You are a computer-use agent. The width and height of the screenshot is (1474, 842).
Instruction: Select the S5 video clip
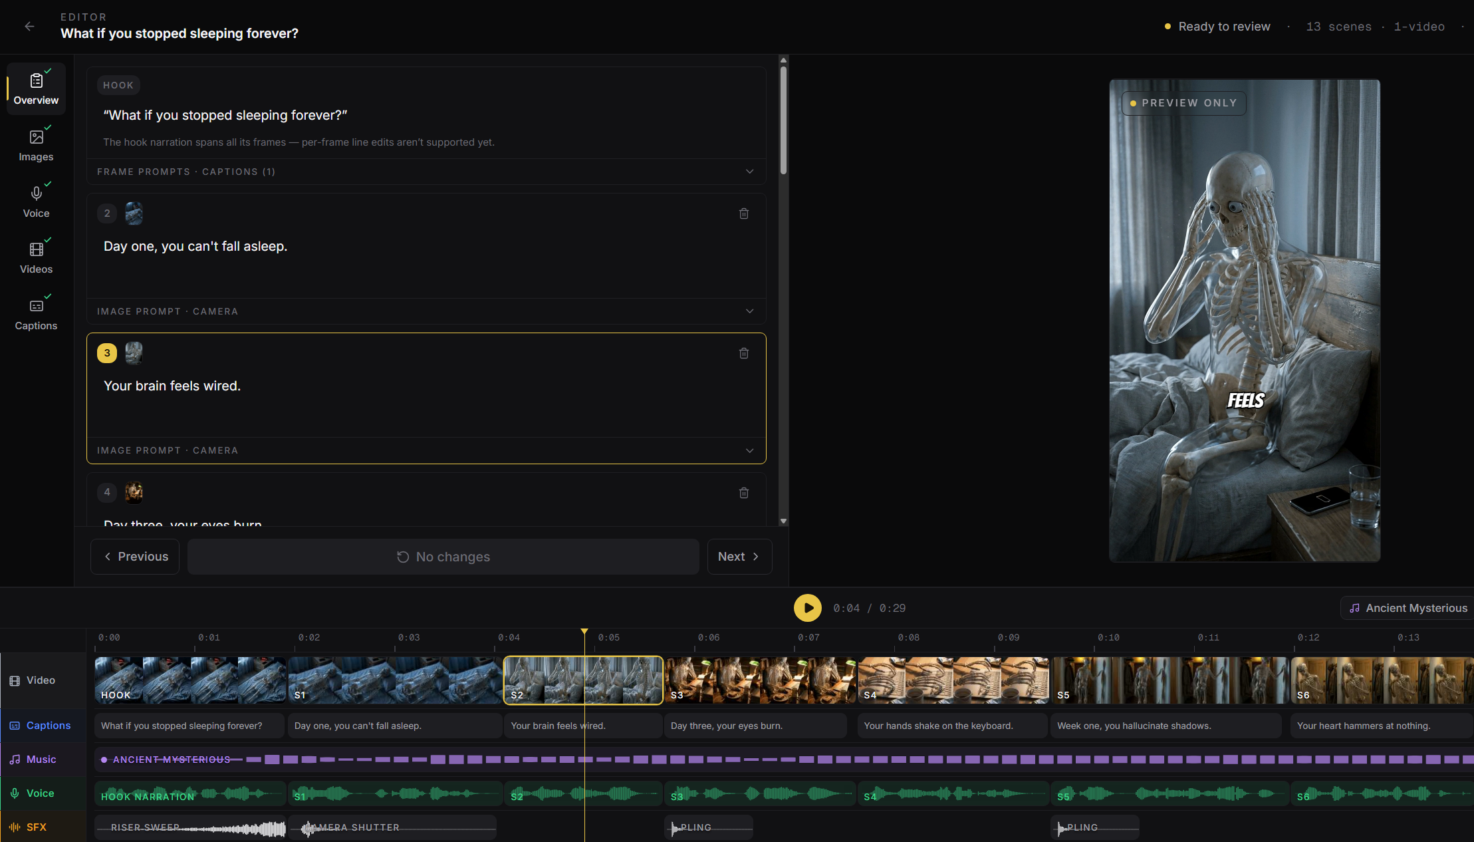[1169, 680]
